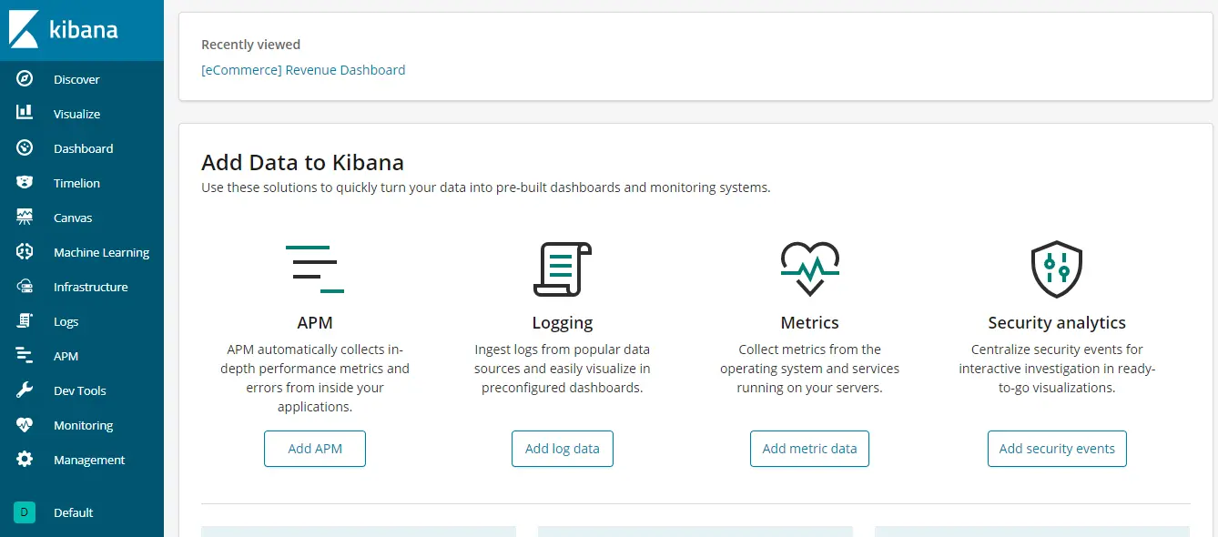
Task: Open Discover via compass icon
Action: [x=25, y=79]
